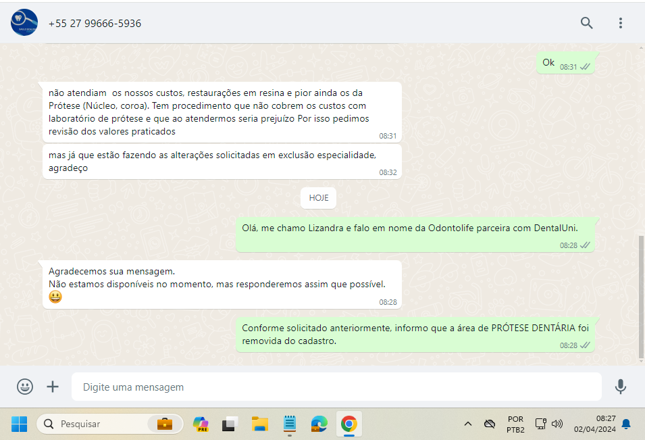Record a voice message with microphone

tap(620, 387)
